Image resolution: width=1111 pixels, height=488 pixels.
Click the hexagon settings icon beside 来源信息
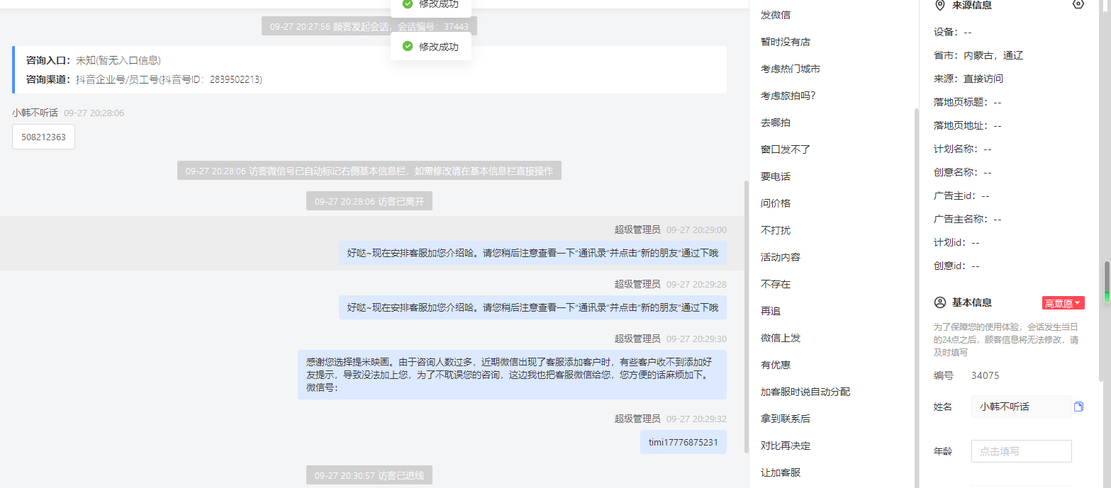(x=1078, y=4)
